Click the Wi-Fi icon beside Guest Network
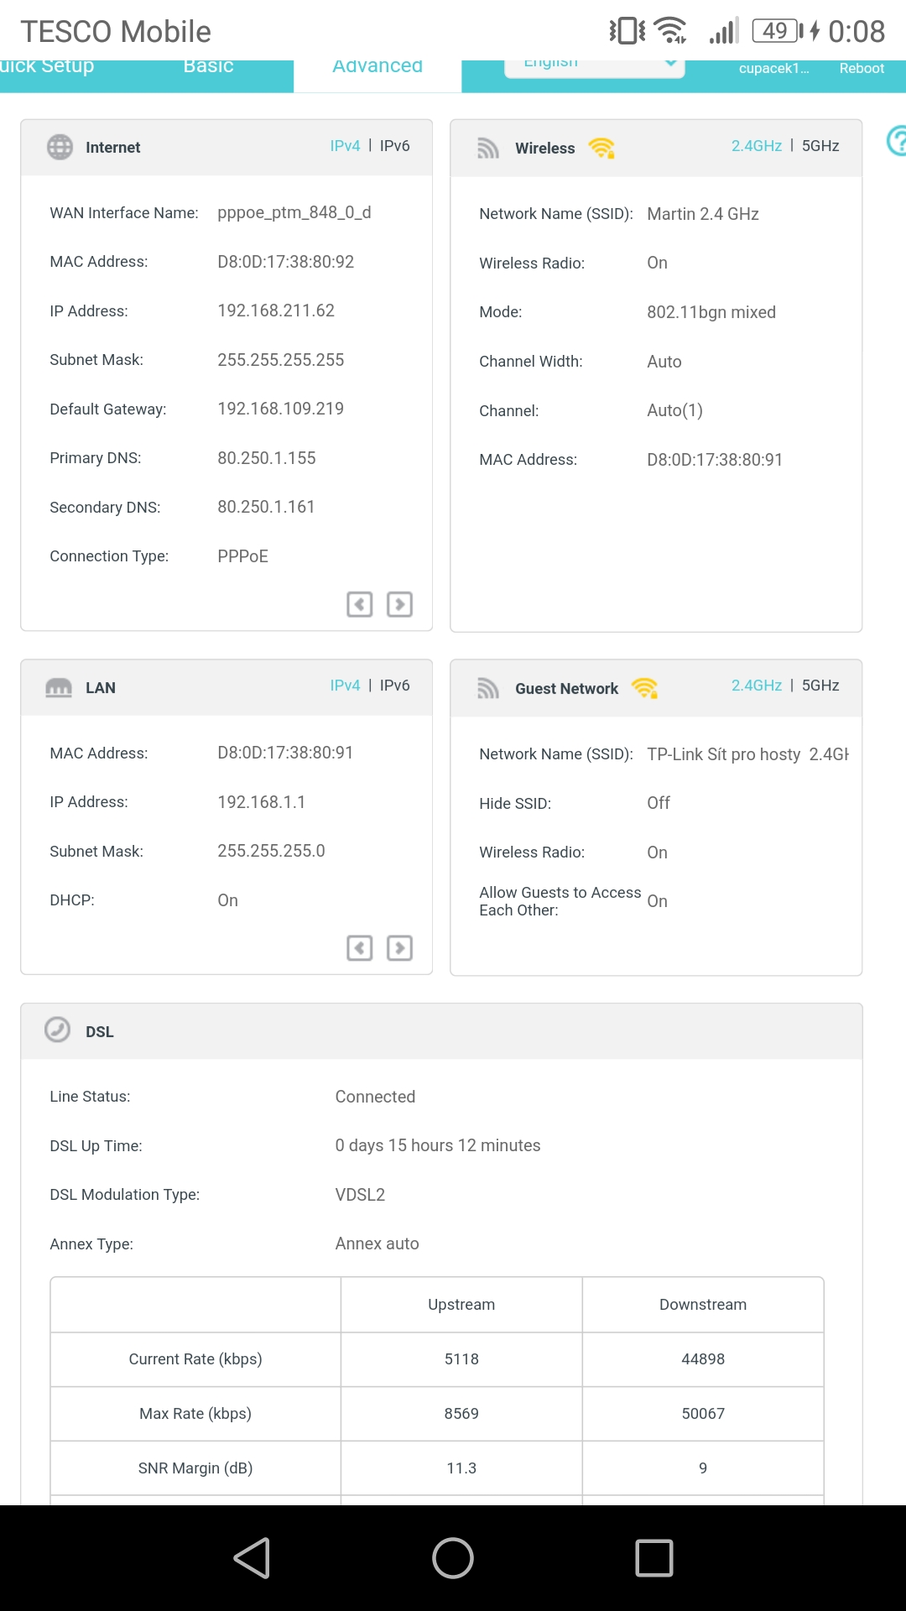Viewport: 906px width, 1611px height. click(x=644, y=689)
